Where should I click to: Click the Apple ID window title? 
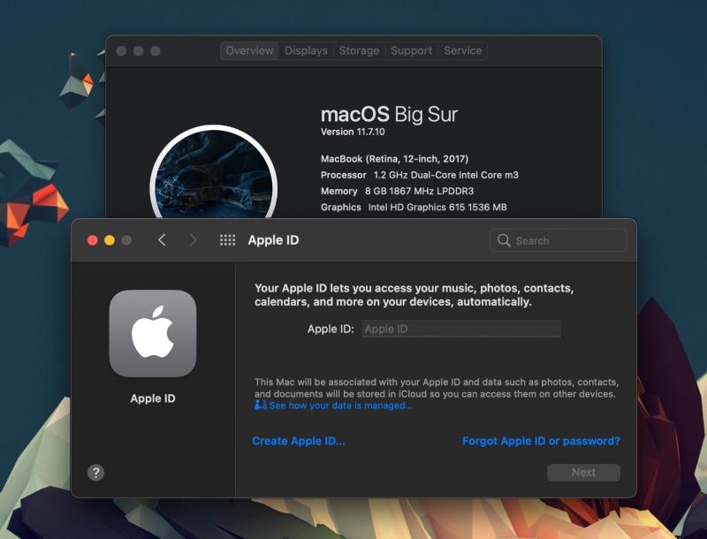[x=273, y=240]
